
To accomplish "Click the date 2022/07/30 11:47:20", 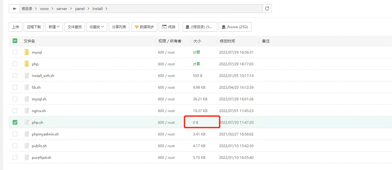I will pyautogui.click(x=236, y=122).
